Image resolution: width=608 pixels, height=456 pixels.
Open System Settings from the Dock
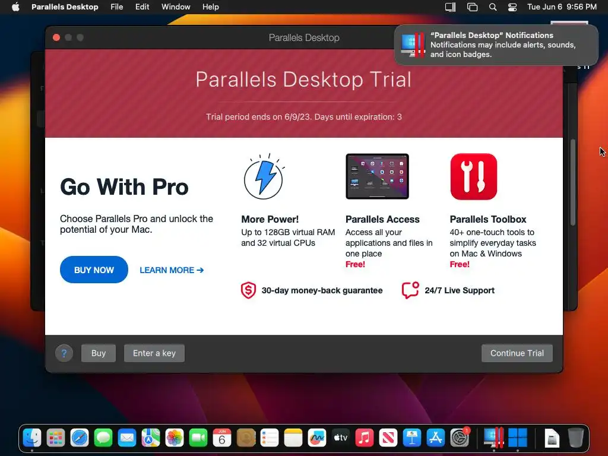coord(460,438)
